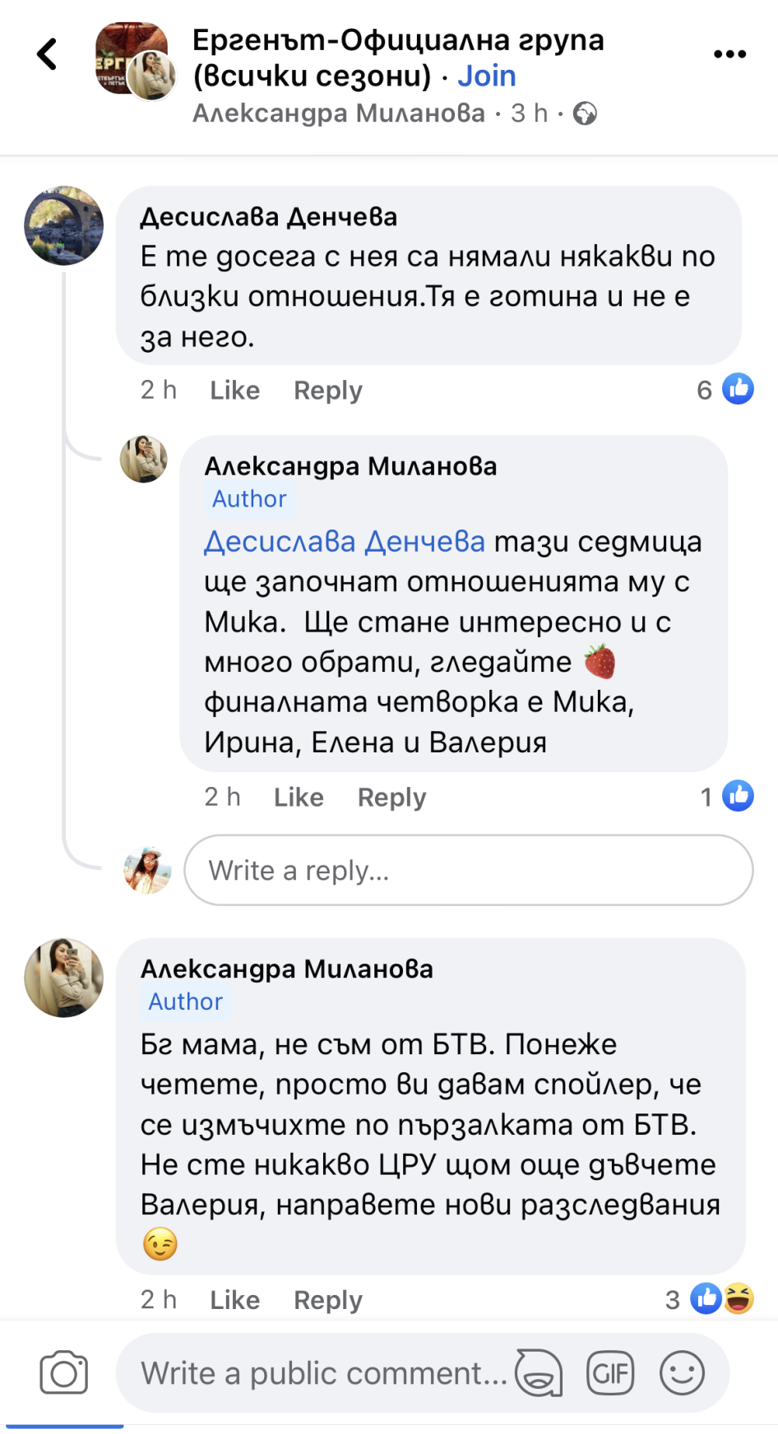Open the three-dot more options menu
Viewport: 778px width, 1434px height.
pyautogui.click(x=729, y=54)
